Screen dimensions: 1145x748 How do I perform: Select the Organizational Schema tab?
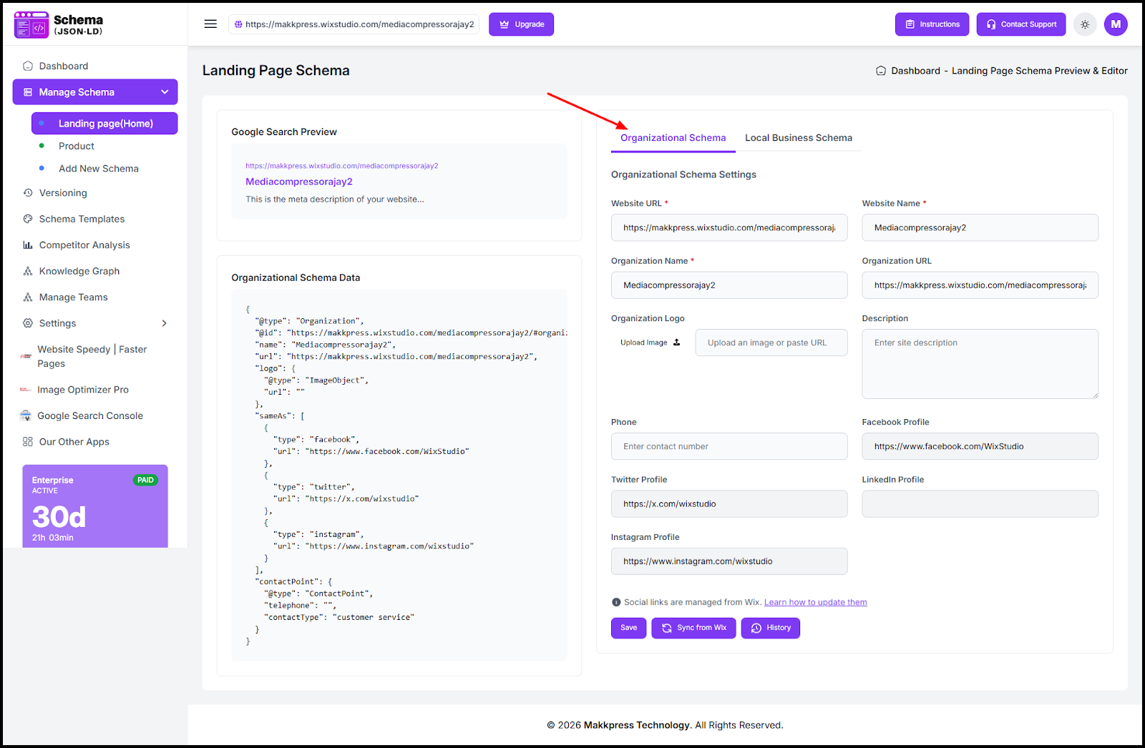673,138
